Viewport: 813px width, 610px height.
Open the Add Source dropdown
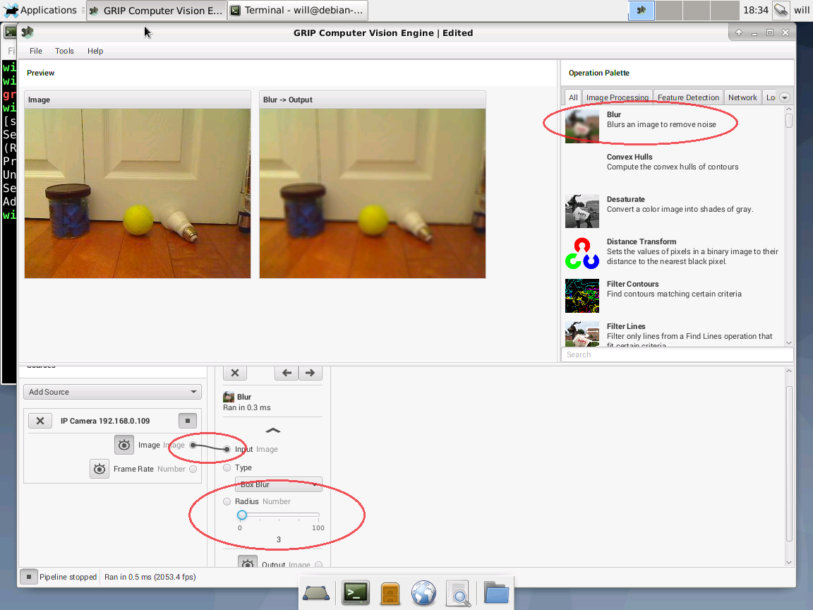112,392
